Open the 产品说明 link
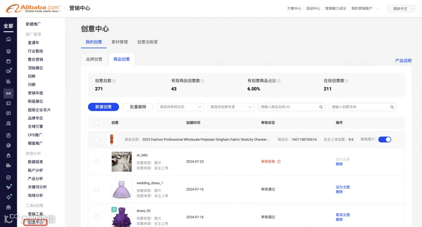422x227 pixels. tap(403, 61)
